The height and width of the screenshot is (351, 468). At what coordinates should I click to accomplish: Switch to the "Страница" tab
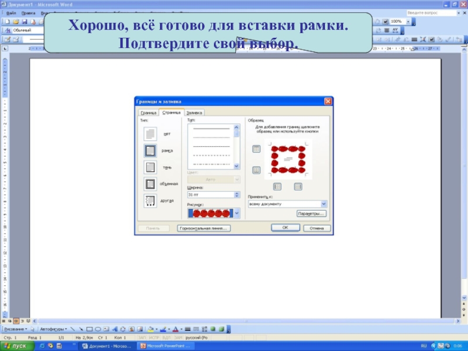pyautogui.click(x=171, y=112)
